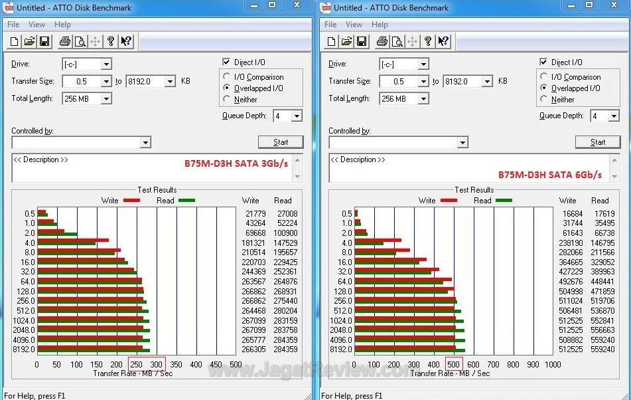This screenshot has height=400, width=631.
Task: Select the Neither radio option in right window
Action: 545,100
